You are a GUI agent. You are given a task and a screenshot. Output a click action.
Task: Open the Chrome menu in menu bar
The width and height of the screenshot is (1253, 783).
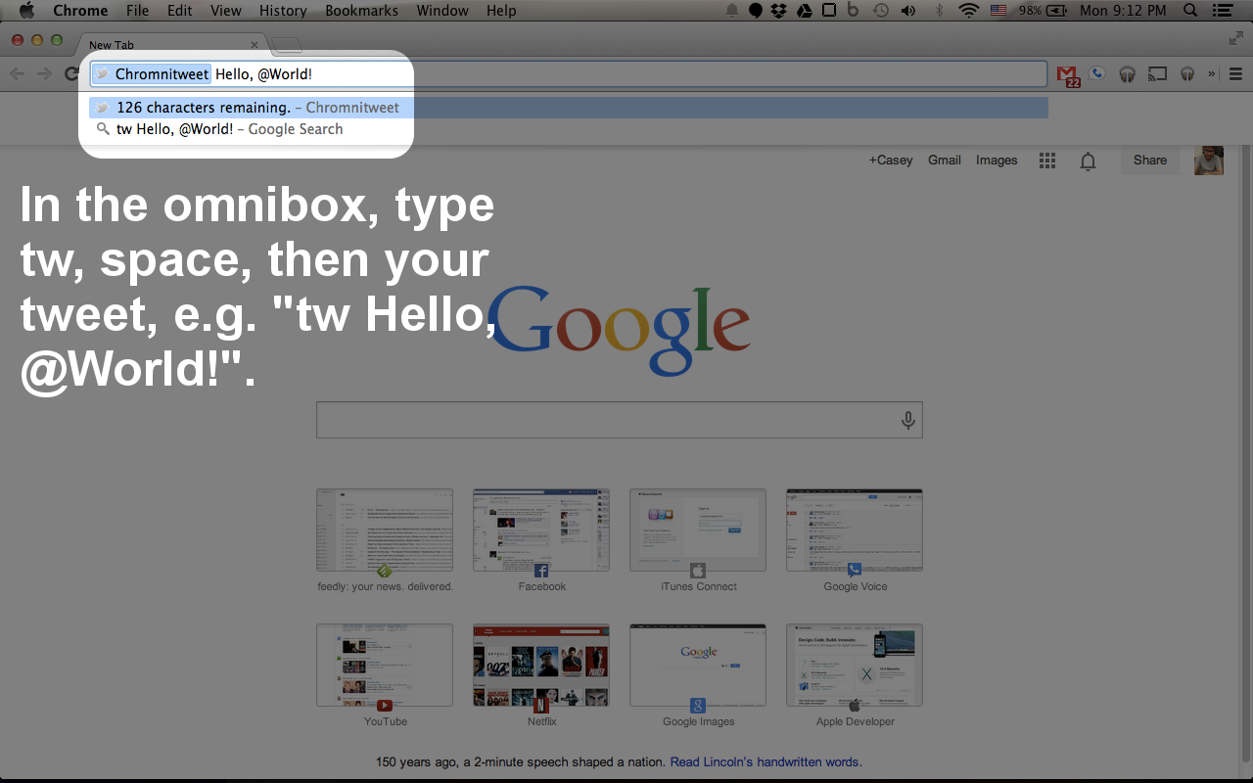tap(81, 11)
